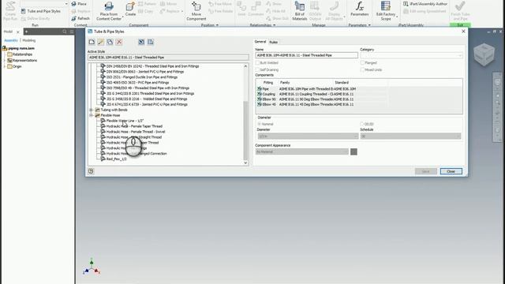Click scroll-up arrow of style list
The width and height of the screenshot is (505, 284).
pos(245,66)
